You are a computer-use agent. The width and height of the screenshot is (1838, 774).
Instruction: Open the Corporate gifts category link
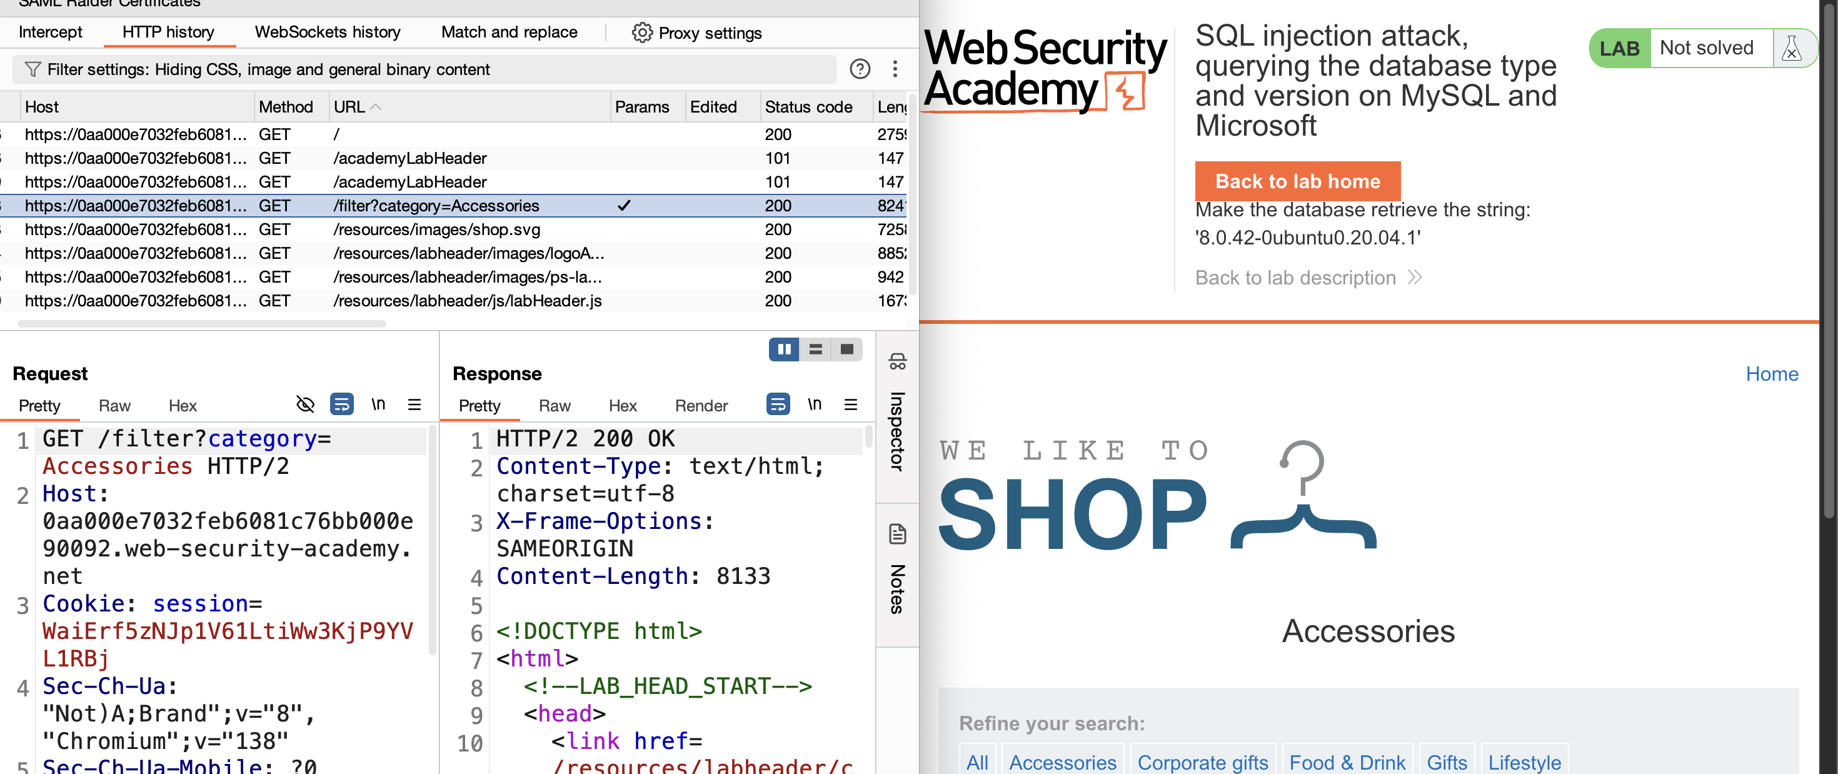point(1202,761)
